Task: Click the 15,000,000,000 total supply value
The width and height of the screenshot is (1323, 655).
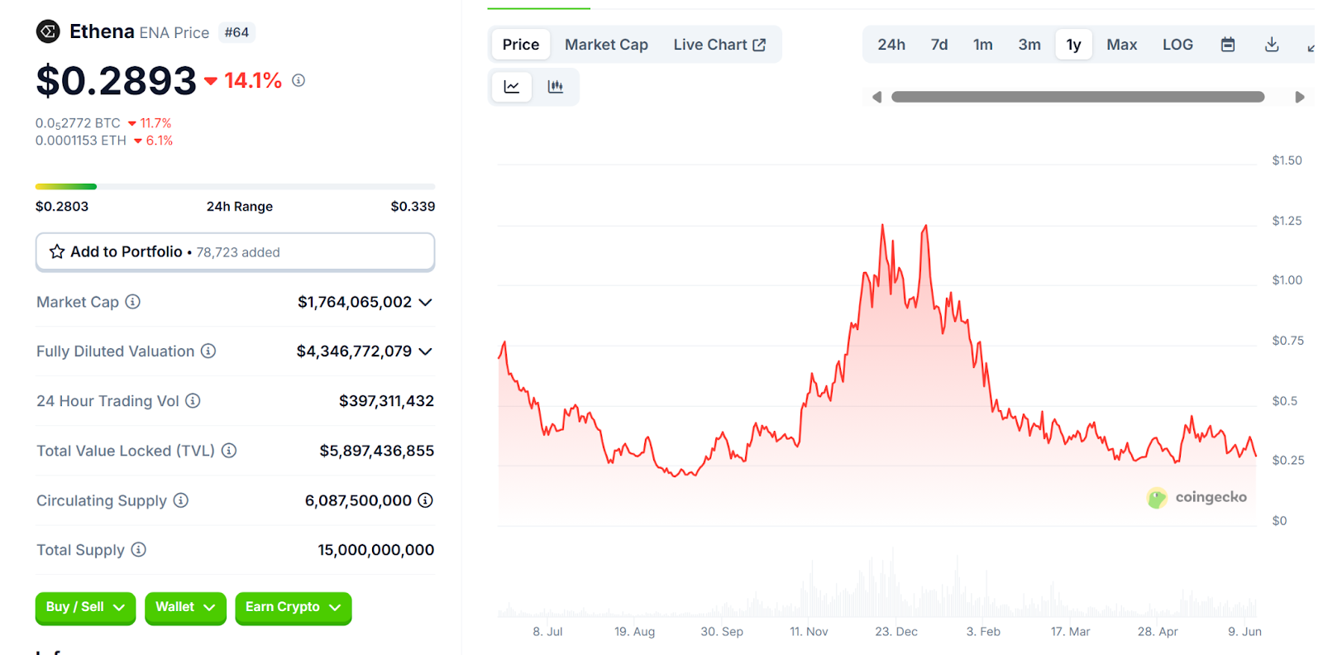Action: tap(376, 550)
